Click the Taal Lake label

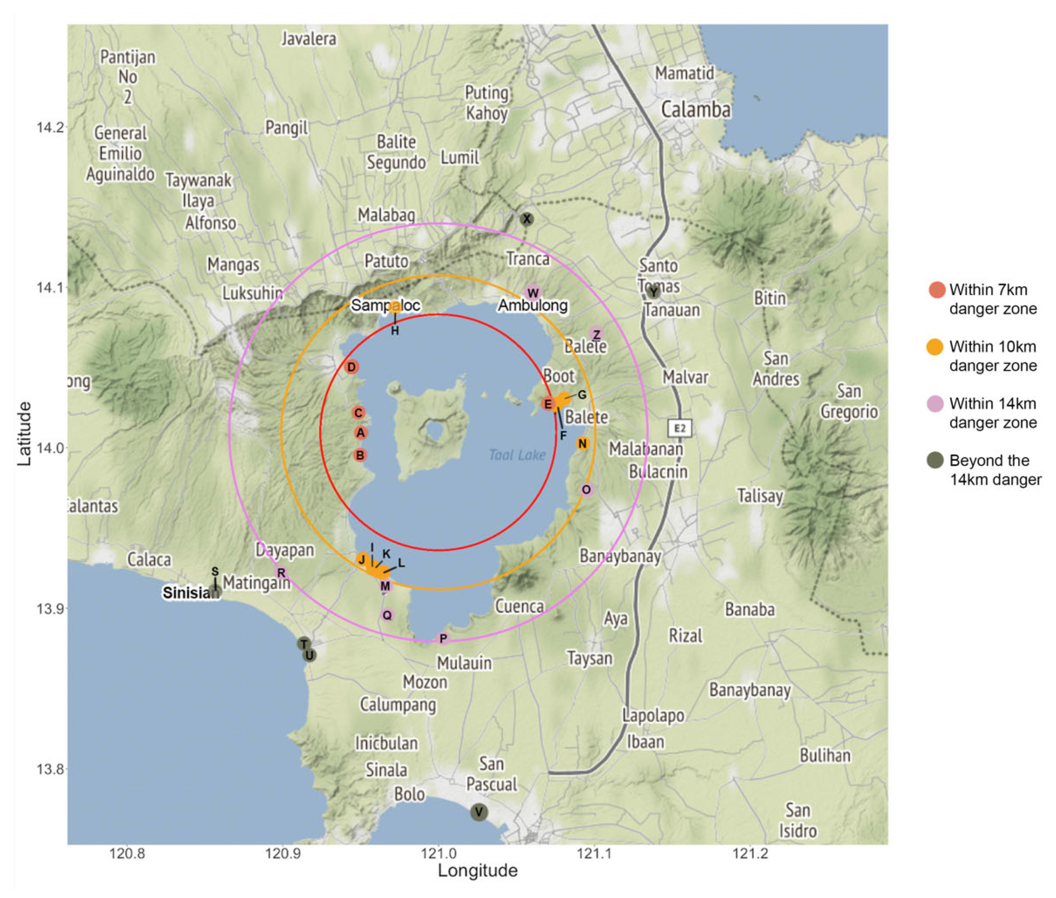tap(517, 455)
